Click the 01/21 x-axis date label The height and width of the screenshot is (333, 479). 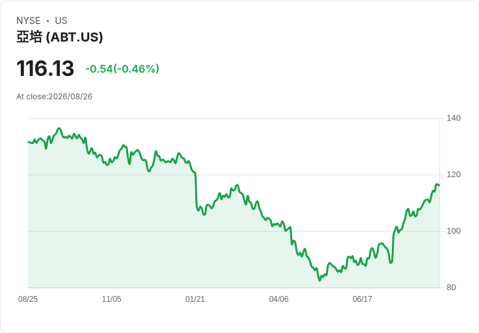195,299
